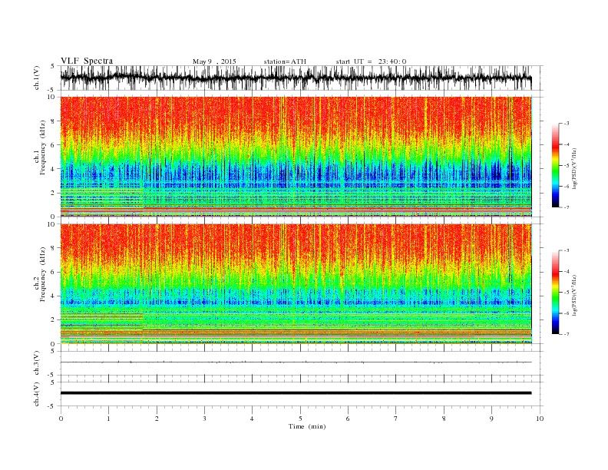Click the 'VLF Spectra' title text
Image resolution: width=608 pixels, height=470 pixels.
pos(87,61)
